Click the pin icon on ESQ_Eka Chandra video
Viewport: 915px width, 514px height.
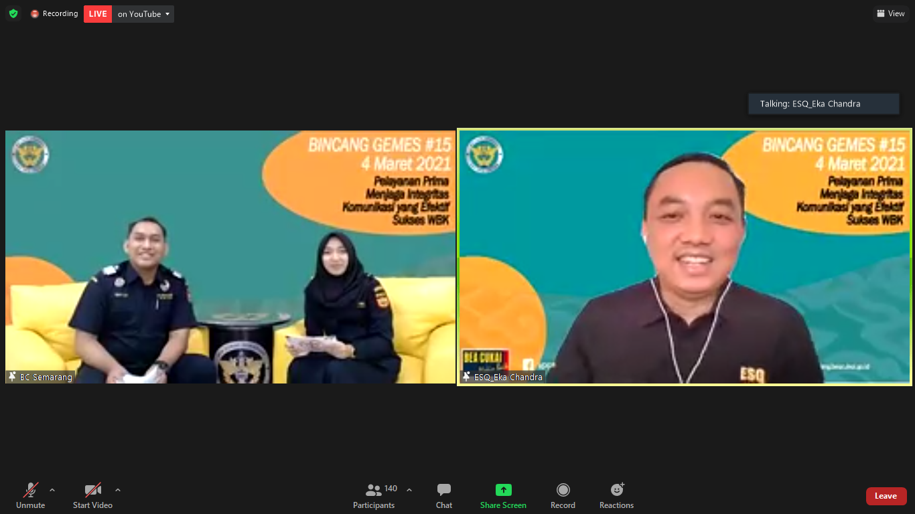tap(466, 377)
